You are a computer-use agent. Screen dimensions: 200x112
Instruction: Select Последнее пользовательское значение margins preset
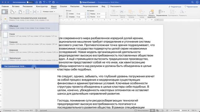[30, 19]
